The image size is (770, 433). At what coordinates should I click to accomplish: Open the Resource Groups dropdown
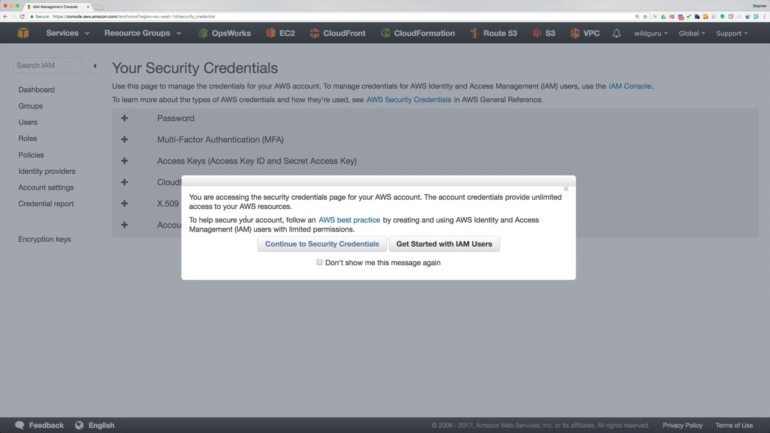(x=143, y=33)
